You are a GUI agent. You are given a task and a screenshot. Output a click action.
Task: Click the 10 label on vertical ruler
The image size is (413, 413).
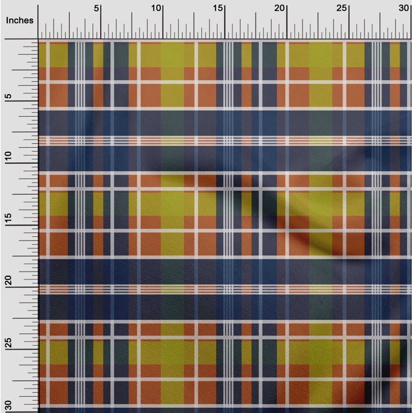[8, 156]
